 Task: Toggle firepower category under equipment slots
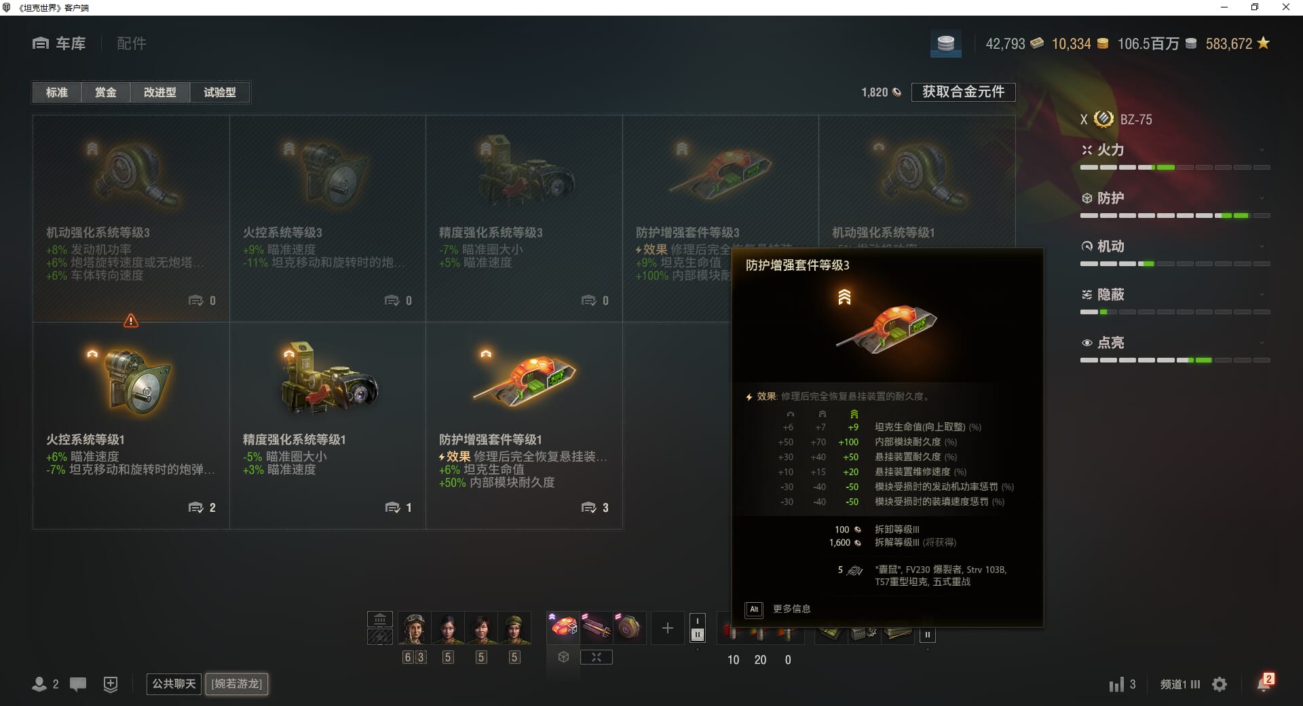tap(596, 657)
